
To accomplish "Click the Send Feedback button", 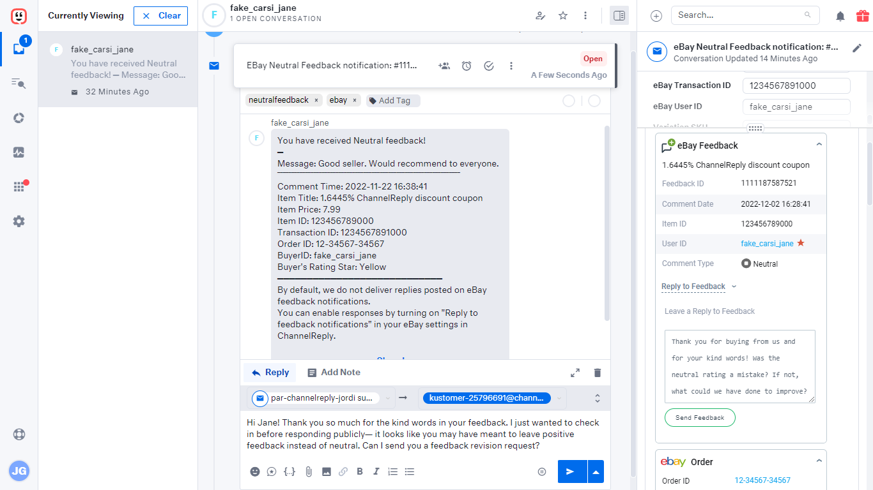I will 700,418.
